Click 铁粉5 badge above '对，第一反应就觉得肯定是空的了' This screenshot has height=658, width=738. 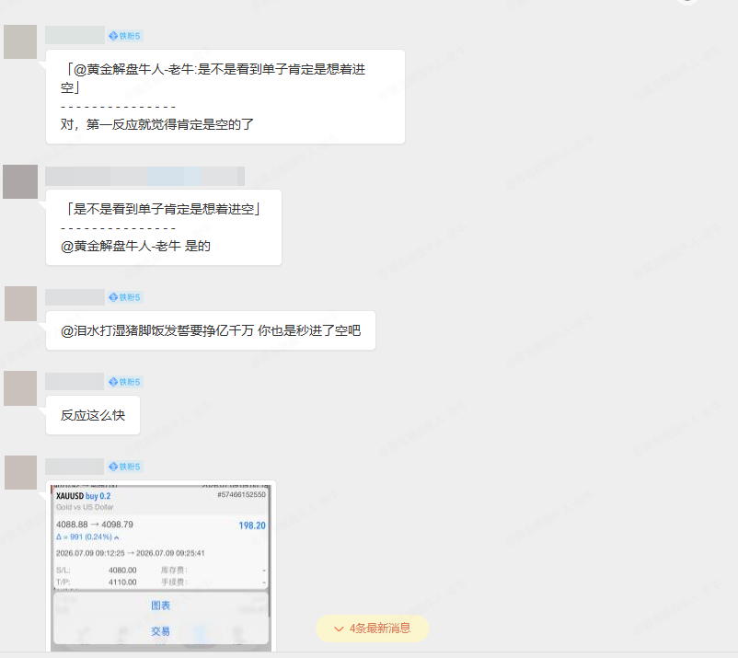(125, 36)
